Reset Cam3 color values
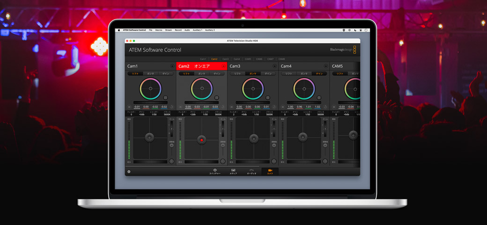487x225 pixels. [273, 107]
